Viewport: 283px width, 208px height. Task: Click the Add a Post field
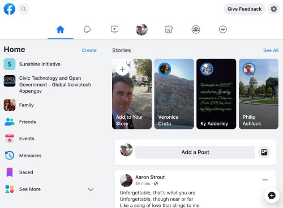(195, 152)
